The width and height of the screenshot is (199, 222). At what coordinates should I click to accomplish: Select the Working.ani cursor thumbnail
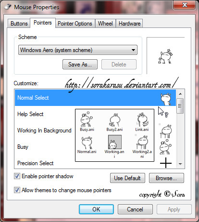(x=115, y=142)
